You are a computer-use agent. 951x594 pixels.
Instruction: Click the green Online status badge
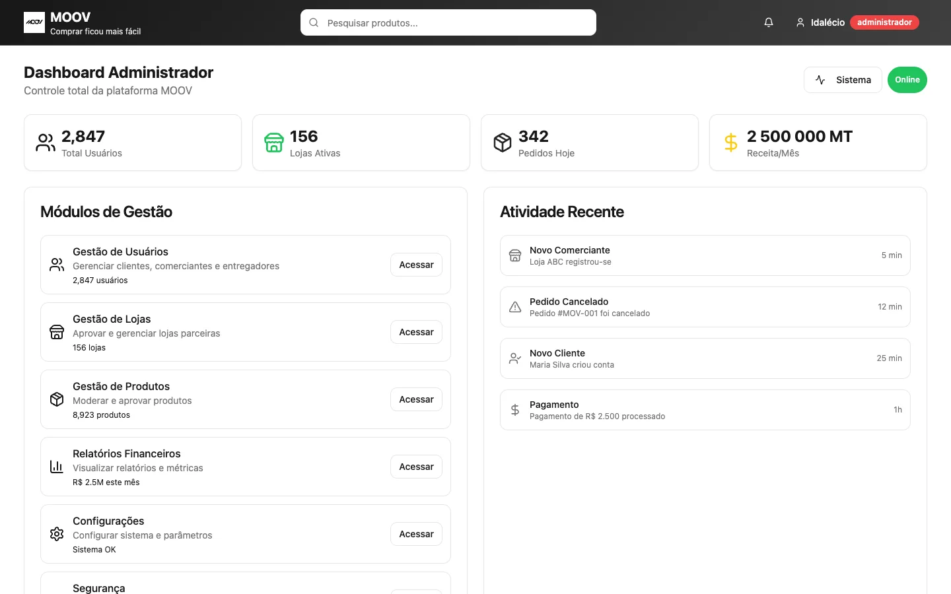[x=907, y=80]
